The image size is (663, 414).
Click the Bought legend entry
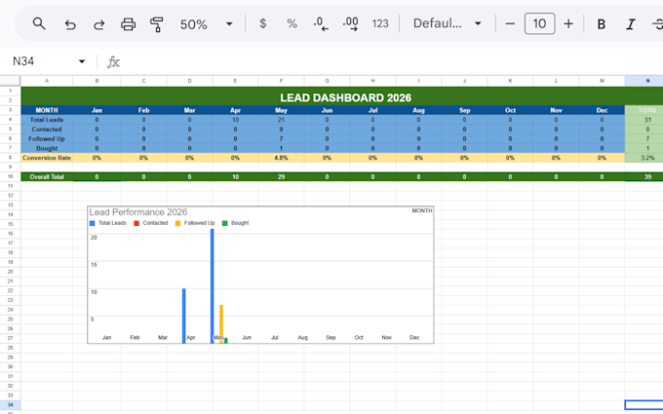point(236,223)
